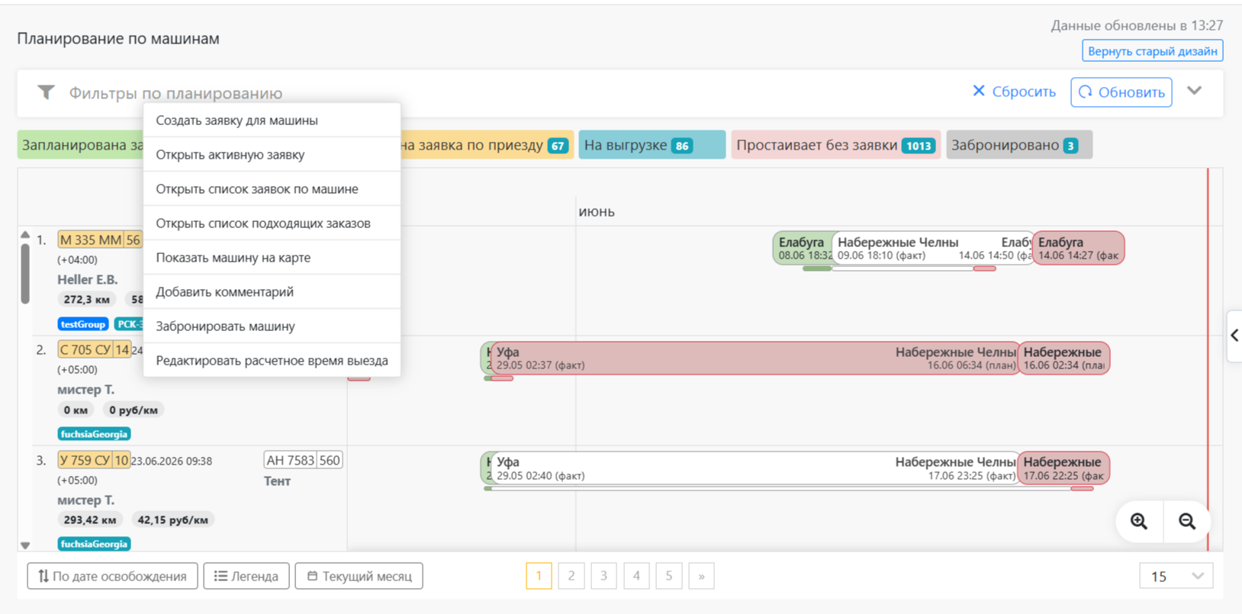The height and width of the screenshot is (614, 1242).
Task: Click the zoom in magnifier icon
Action: 1139,522
